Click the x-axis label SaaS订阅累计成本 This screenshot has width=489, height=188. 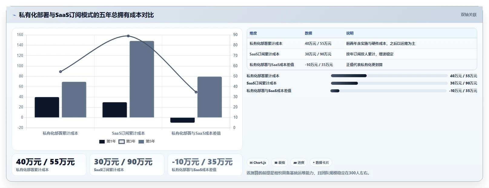[128, 133]
